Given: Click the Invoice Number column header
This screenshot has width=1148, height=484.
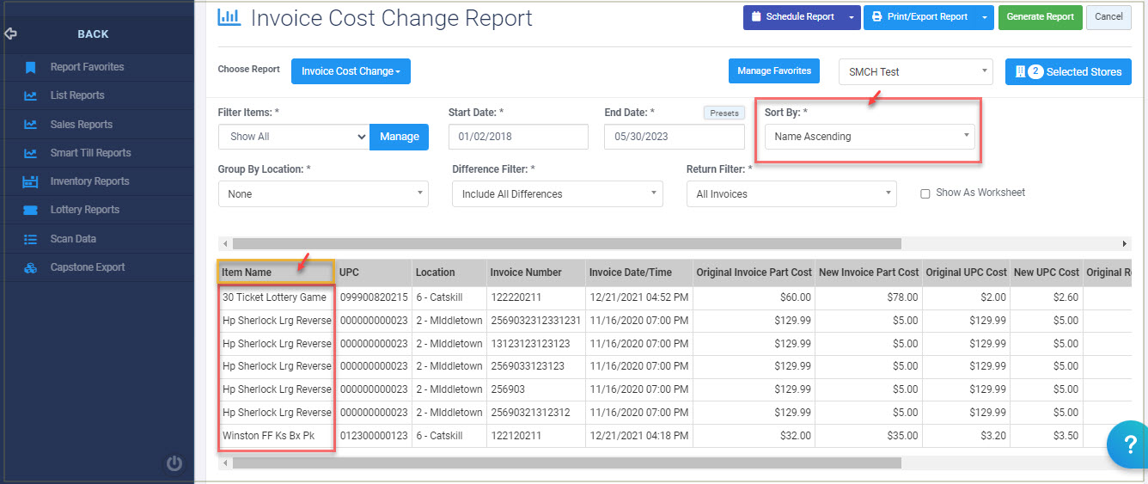Looking at the screenshot, I should [x=536, y=273].
